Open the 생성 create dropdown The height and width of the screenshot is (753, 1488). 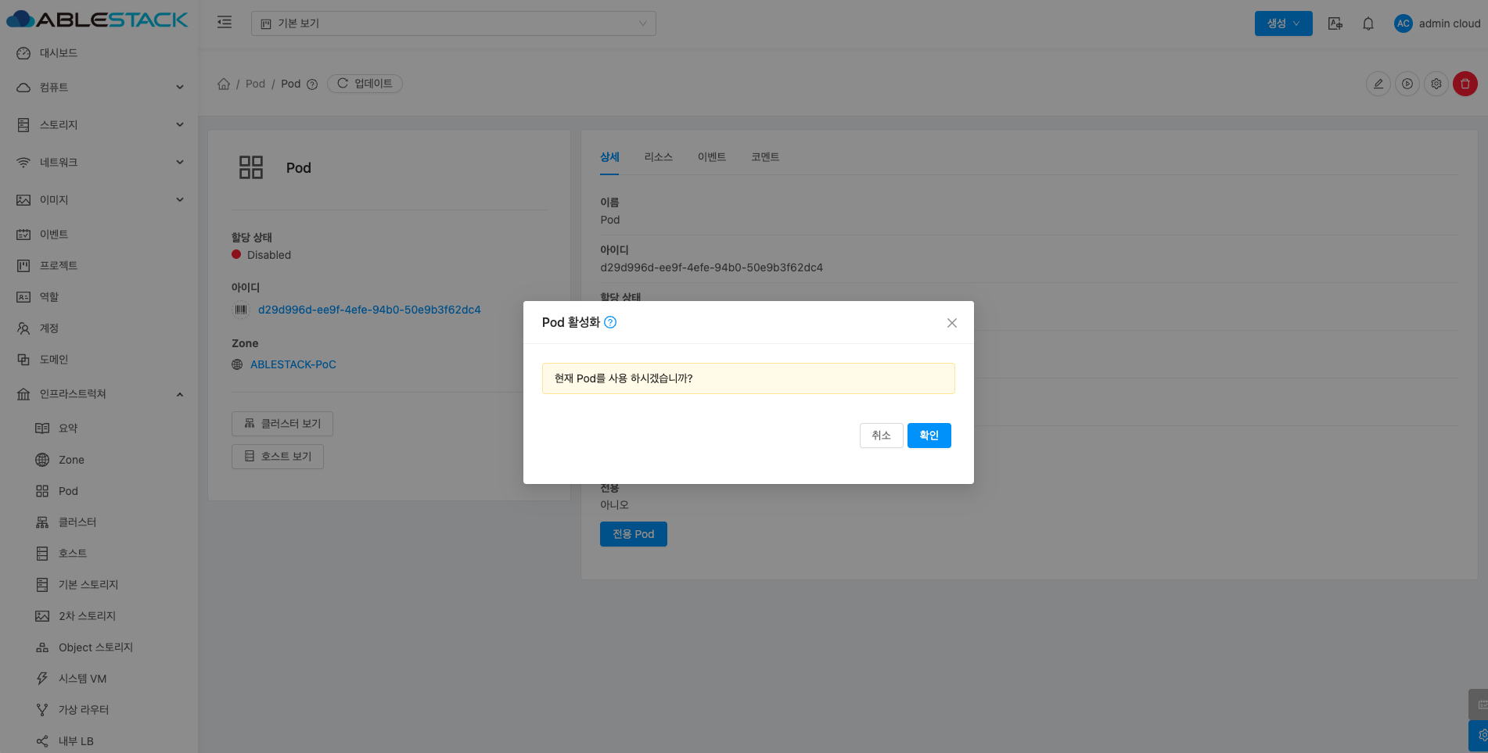click(1283, 23)
